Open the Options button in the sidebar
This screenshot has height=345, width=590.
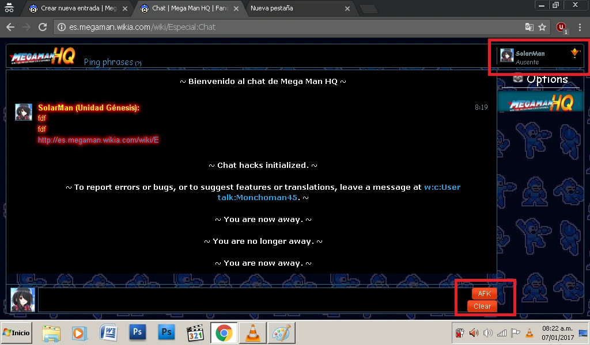coord(540,79)
